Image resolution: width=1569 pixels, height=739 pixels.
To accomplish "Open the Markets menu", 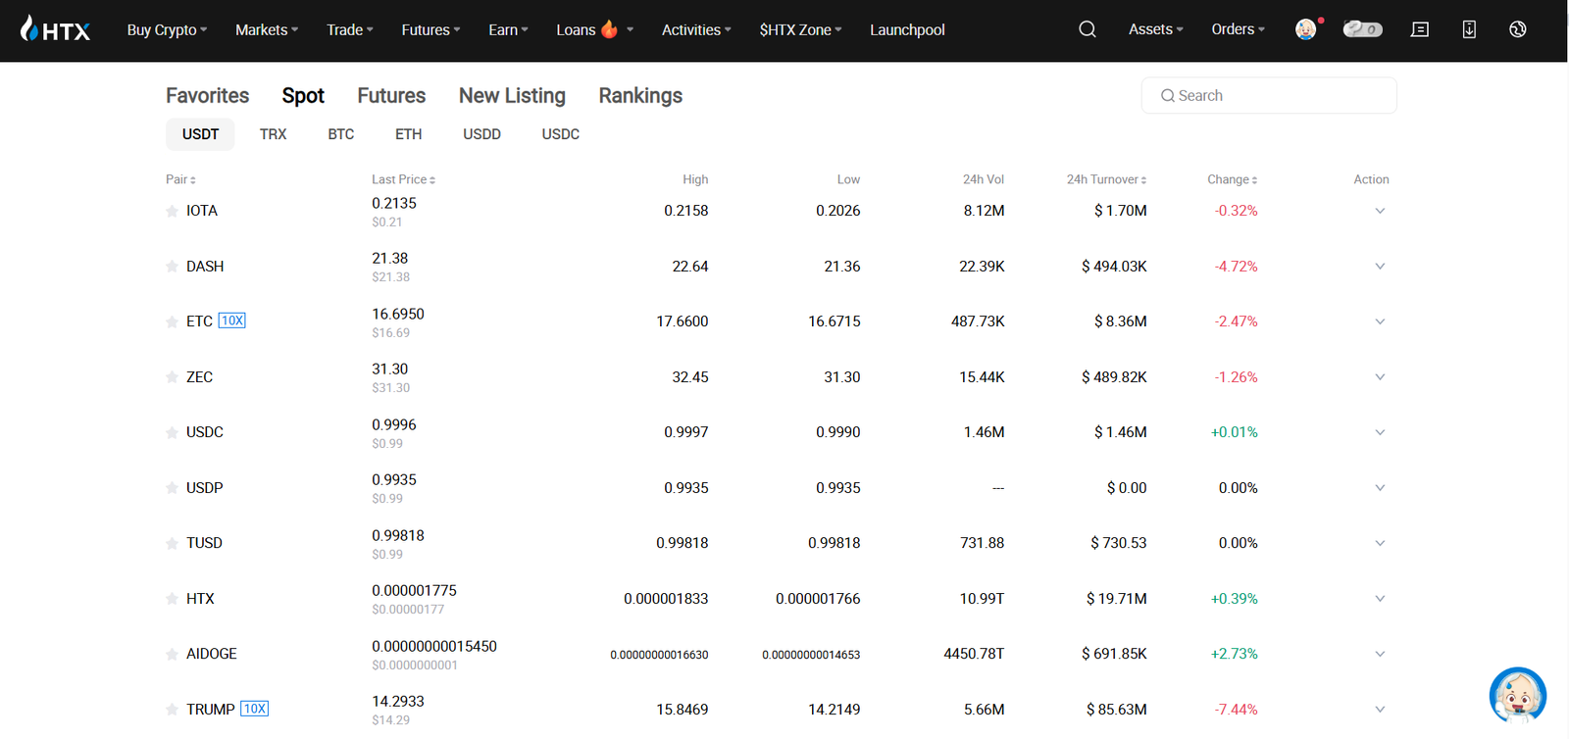I will point(267,29).
